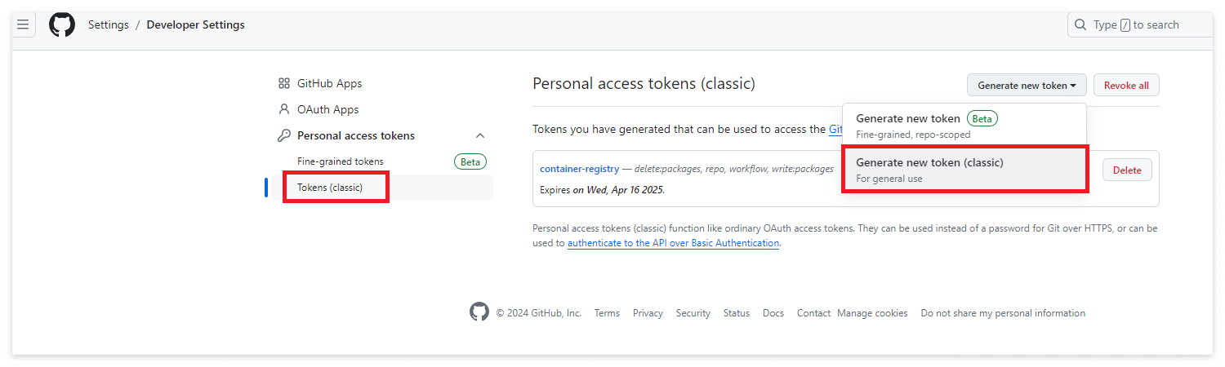Open Fine-grained tokens in sidebar

click(x=341, y=161)
